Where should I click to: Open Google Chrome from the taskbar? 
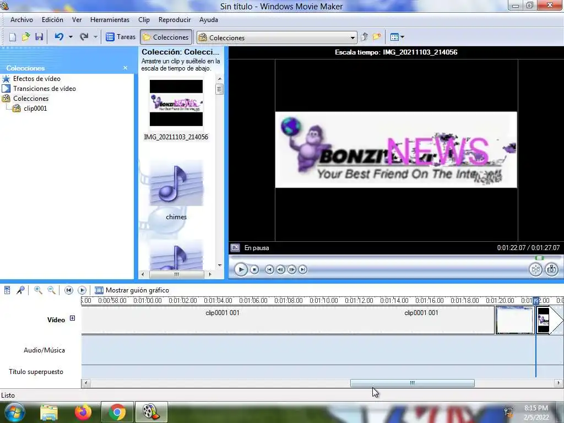[x=117, y=412]
